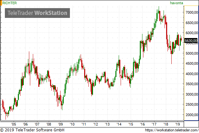
Task: Click the orange marker beside RICHTER
Action: pyautogui.click(x=1, y=3)
